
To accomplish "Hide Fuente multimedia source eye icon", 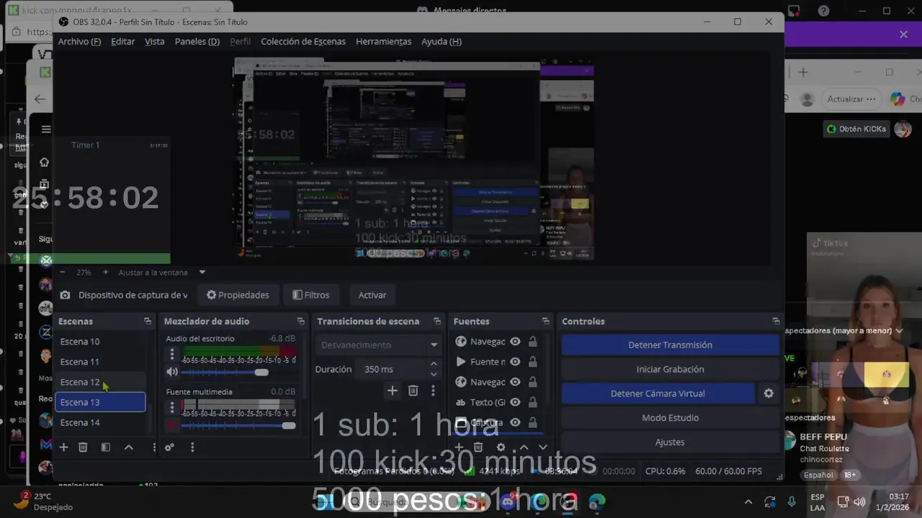I will (x=515, y=362).
